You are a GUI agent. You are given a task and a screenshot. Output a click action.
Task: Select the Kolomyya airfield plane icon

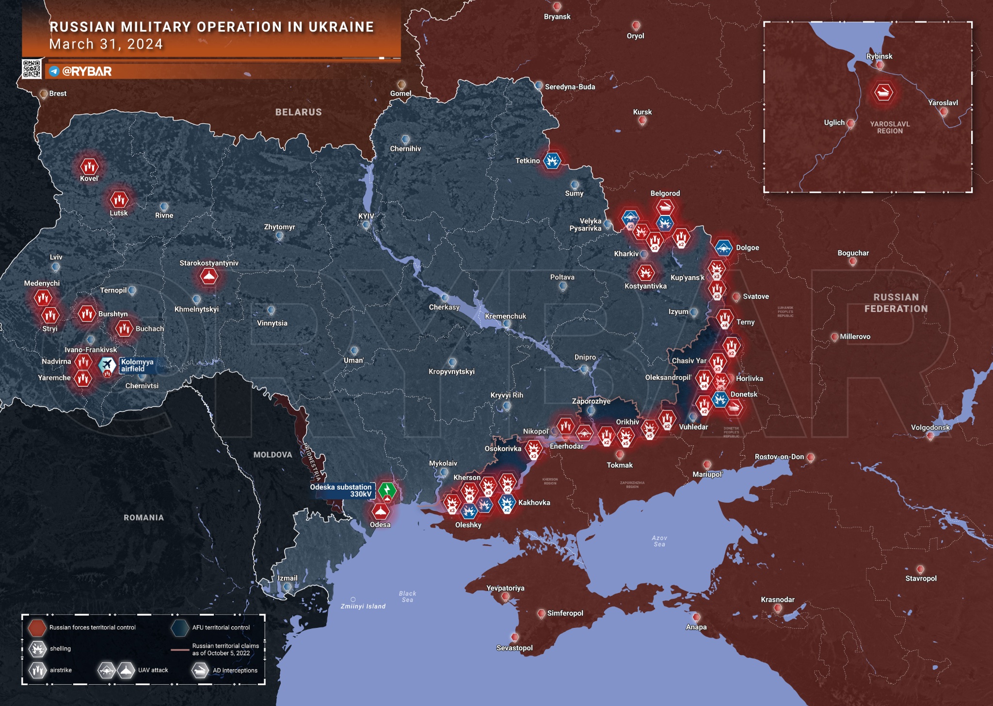(107, 365)
